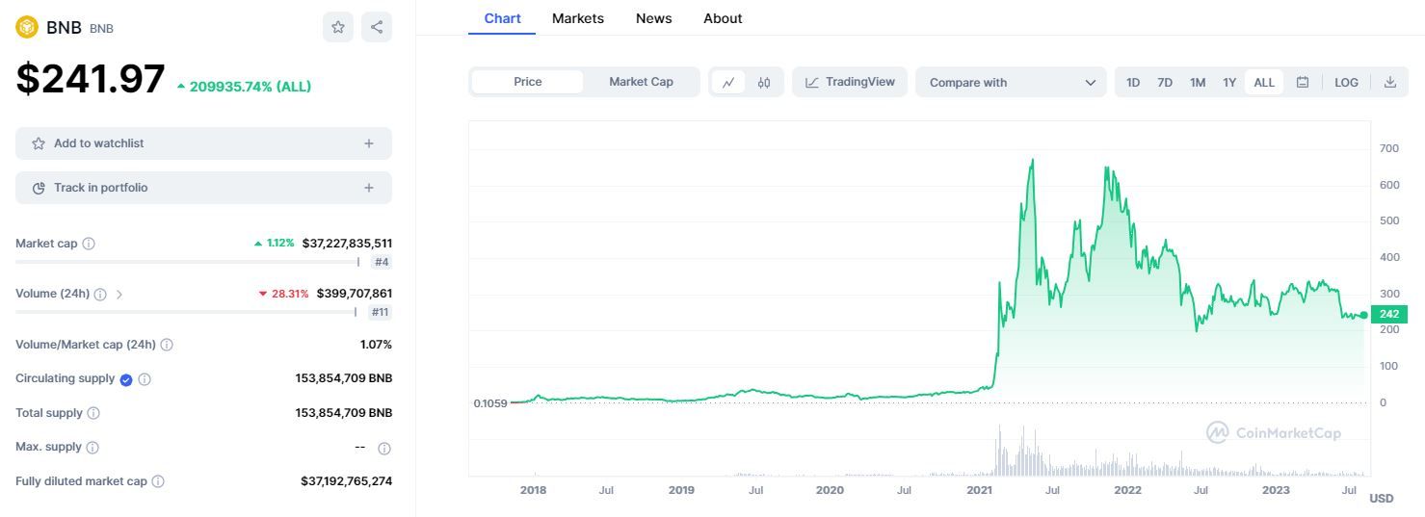This screenshot has width=1425, height=517.
Task: Click the share icon next to BNB
Action: pyautogui.click(x=377, y=27)
